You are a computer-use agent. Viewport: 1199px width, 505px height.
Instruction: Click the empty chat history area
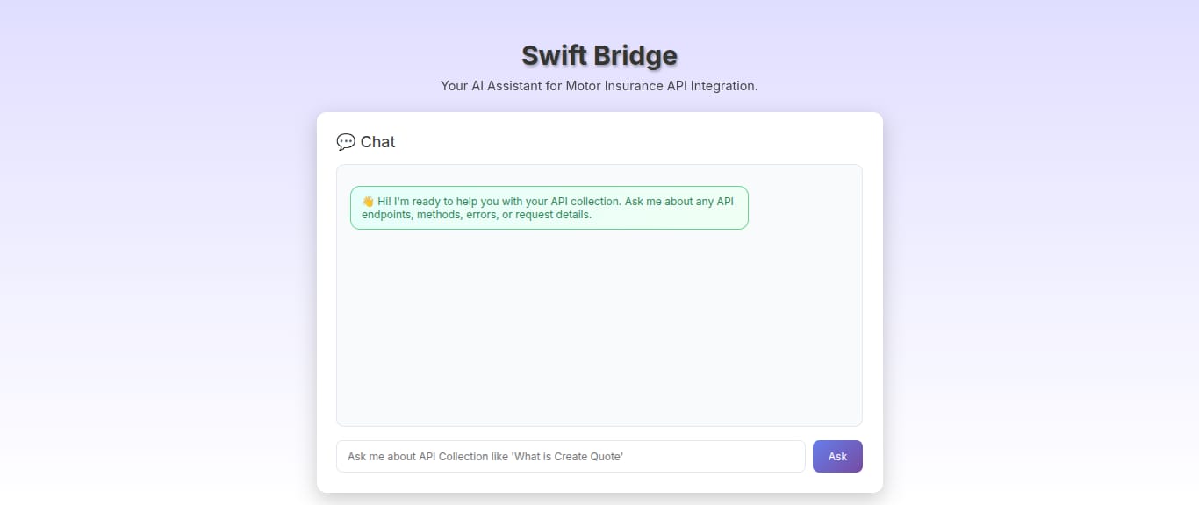click(x=599, y=333)
